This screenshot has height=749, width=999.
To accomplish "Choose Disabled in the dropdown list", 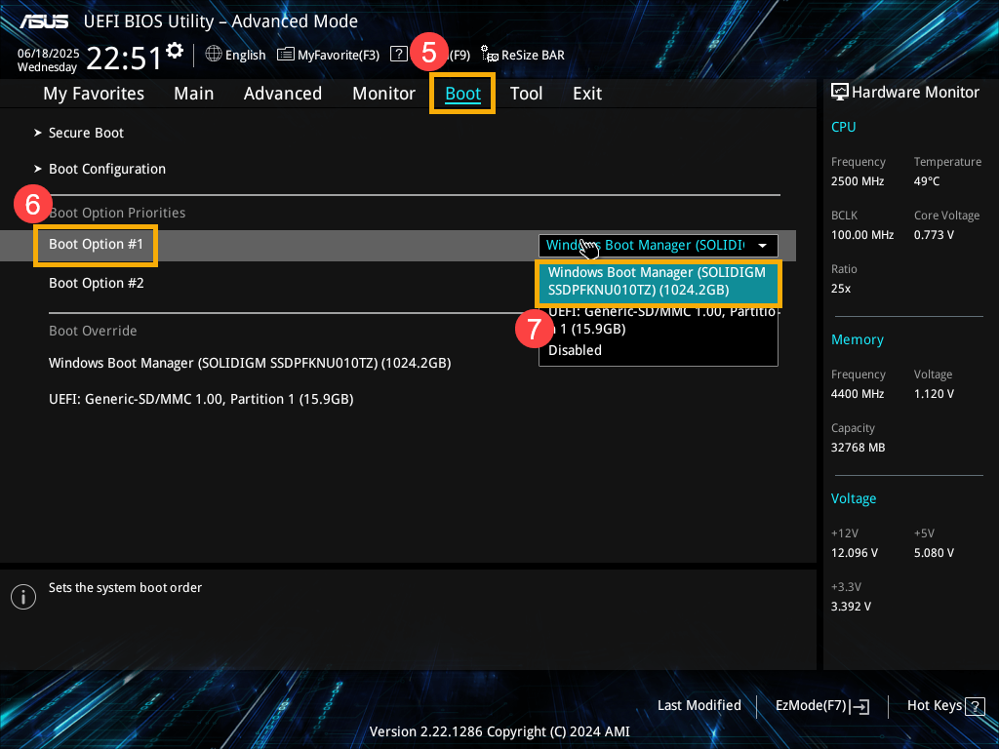I will [x=575, y=350].
